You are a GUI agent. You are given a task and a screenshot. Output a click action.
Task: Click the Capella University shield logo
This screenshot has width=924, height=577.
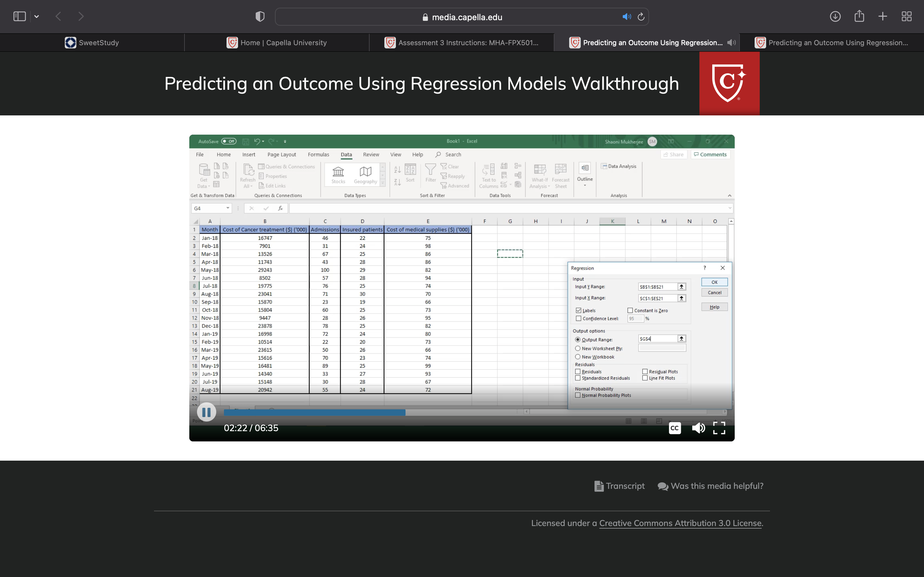[729, 83]
